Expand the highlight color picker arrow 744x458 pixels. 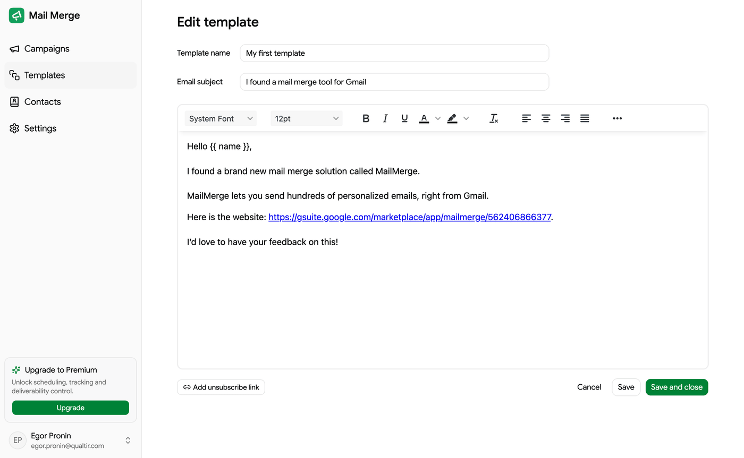466,118
